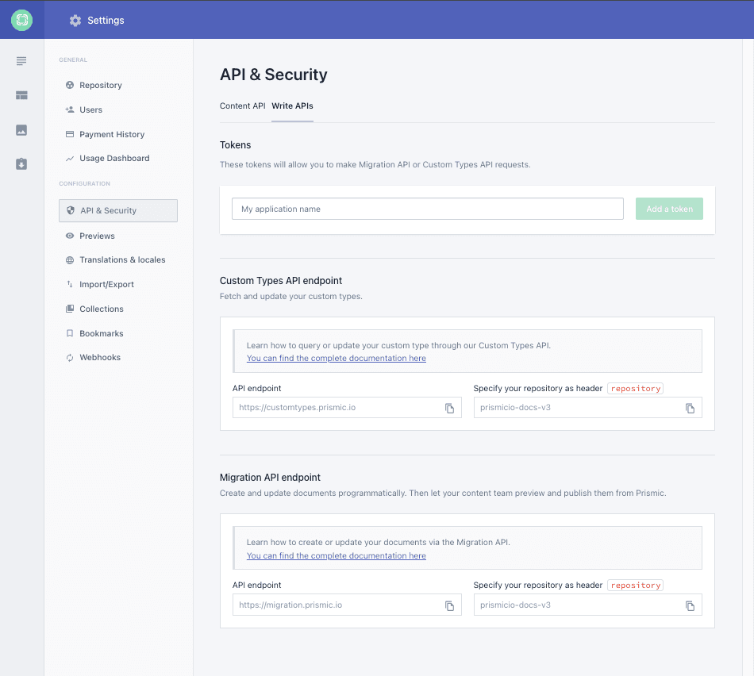The image size is (754, 676).
Task: Open the Archive icon in the left rail
Action: coord(21,163)
